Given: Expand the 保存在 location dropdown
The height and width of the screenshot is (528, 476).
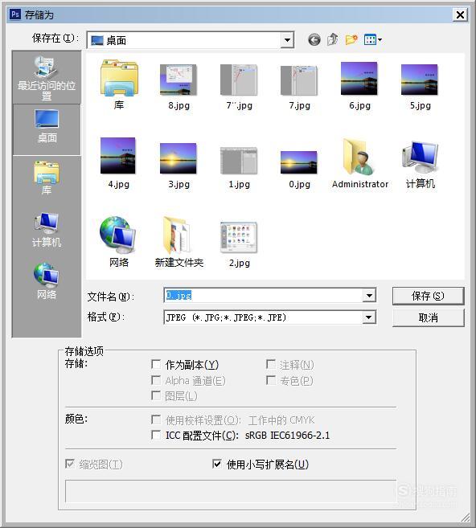Looking at the screenshot, I should 287,40.
